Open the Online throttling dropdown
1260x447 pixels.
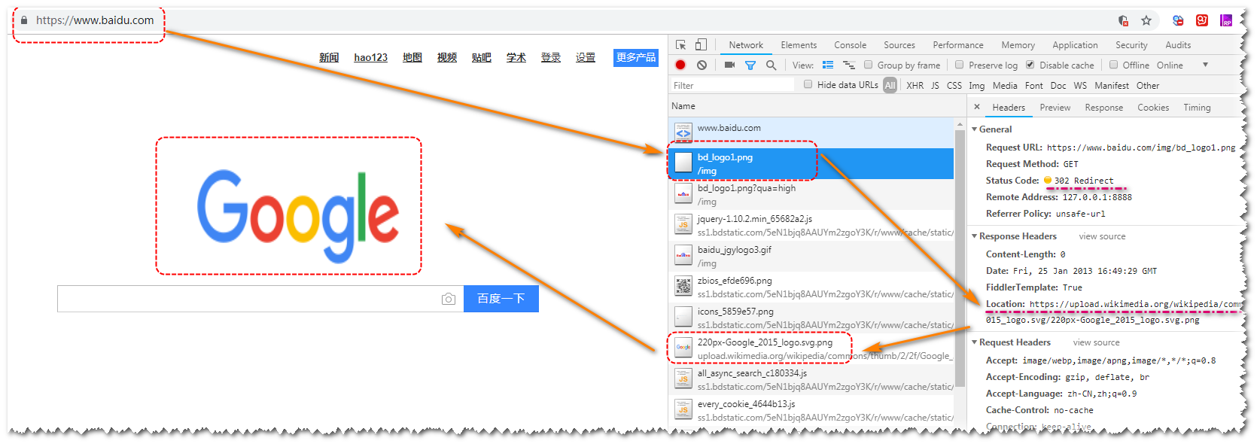tap(1182, 65)
